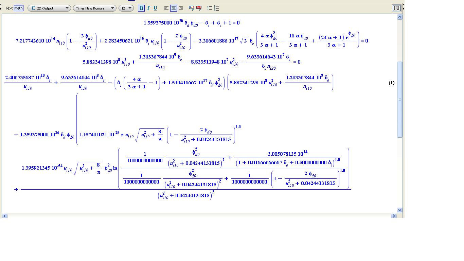The width and height of the screenshot is (464, 261).
Task: Click the coefficient 7.217742610 in the second equation
Action: point(30,41)
